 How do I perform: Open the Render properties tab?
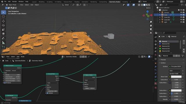[x=156, y=41]
